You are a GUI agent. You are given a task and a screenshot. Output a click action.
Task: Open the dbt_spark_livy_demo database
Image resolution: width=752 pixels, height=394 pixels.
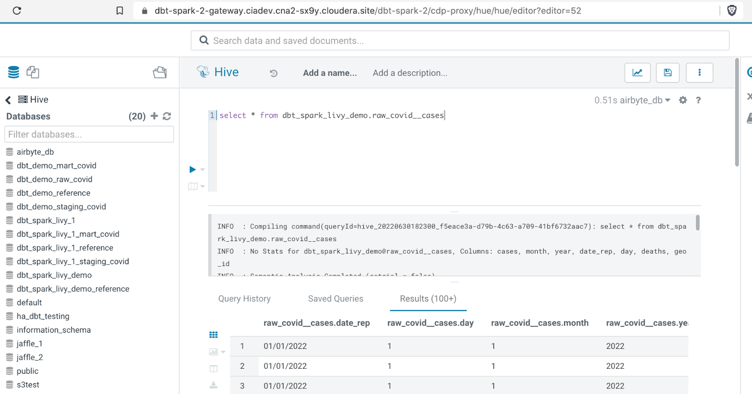[x=54, y=275]
